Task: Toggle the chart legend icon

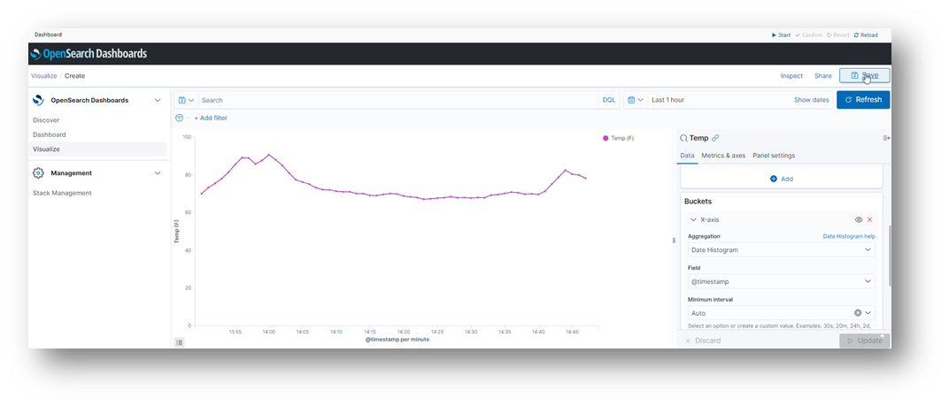Action: tap(179, 342)
